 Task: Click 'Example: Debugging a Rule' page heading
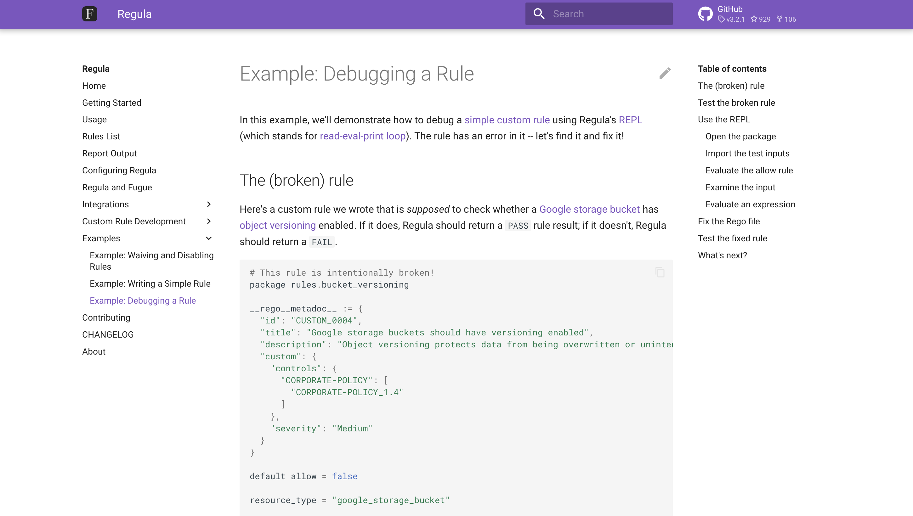tap(357, 74)
